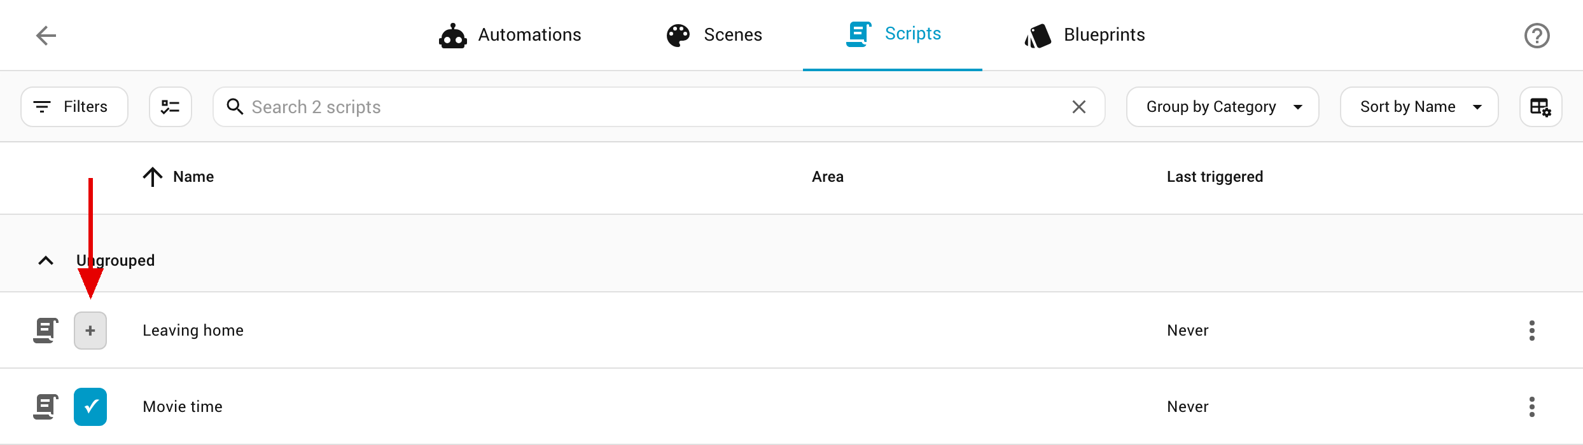This screenshot has height=445, width=1583.
Task: Click the Last triggered column header
Action: (x=1215, y=177)
